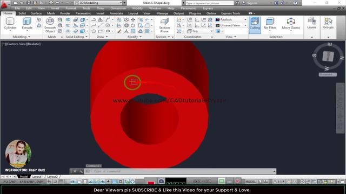Select the Move tool in Modify panel

(x=133, y=19)
